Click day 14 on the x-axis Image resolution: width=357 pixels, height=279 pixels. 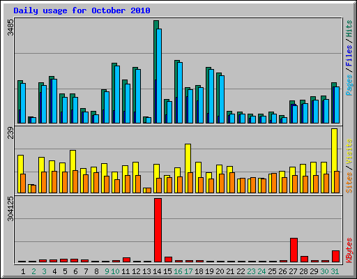click(157, 271)
